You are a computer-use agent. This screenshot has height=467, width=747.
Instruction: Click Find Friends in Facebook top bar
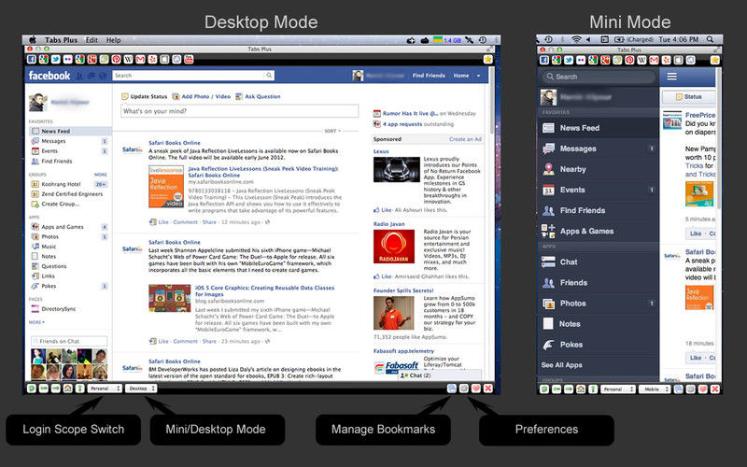point(429,76)
